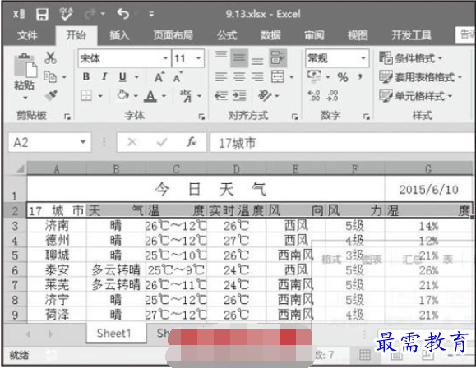Screen dimensions: 476x368
Task: Open the 对齐方式 alignment dialog launcher
Action: point(295,117)
